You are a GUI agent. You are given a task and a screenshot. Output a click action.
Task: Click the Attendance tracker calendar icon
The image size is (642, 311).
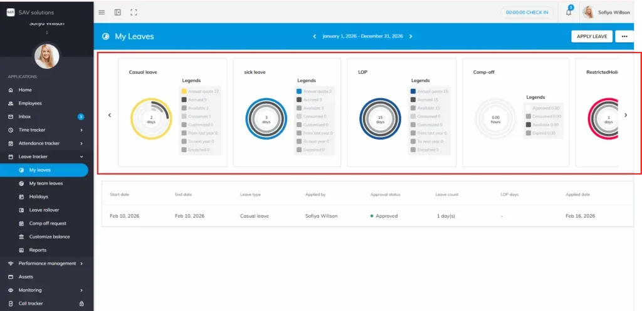pyautogui.click(x=11, y=143)
